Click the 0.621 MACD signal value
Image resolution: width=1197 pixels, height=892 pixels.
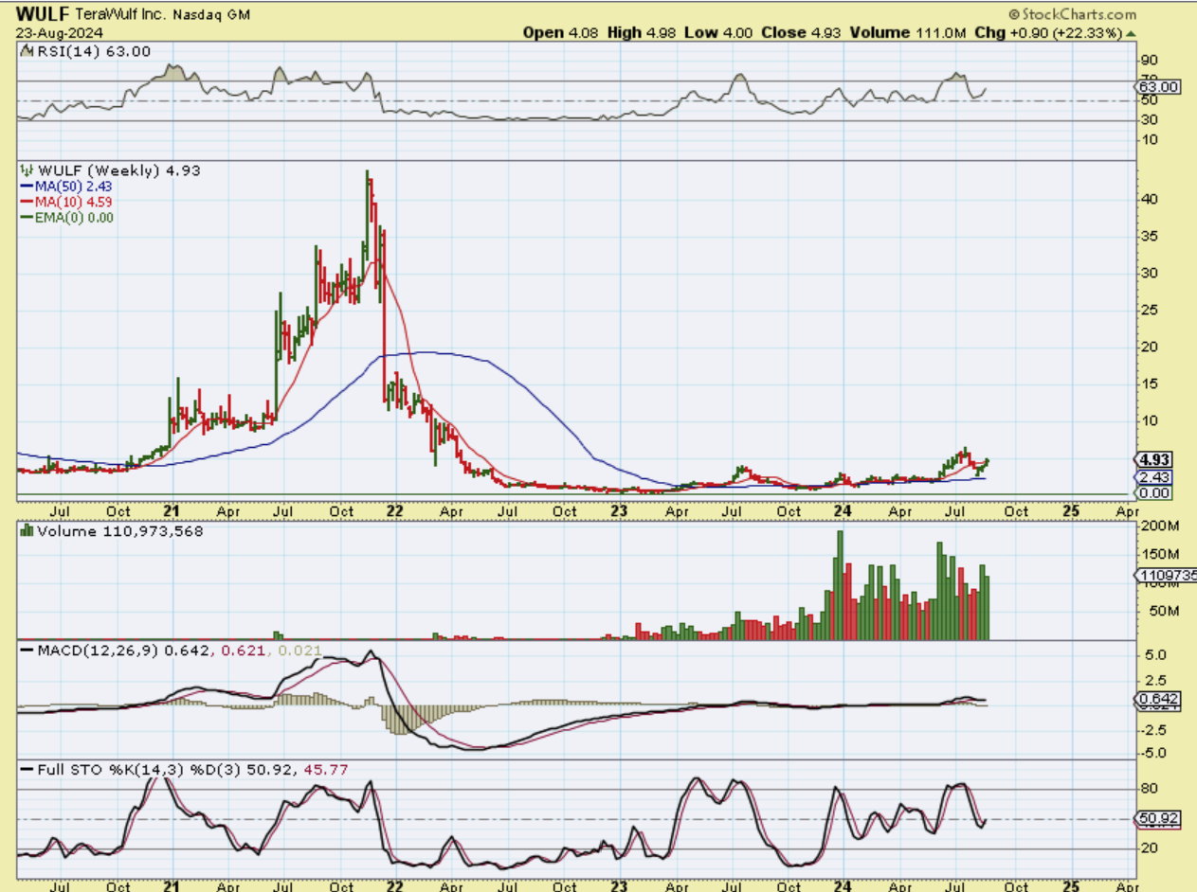pyautogui.click(x=245, y=651)
